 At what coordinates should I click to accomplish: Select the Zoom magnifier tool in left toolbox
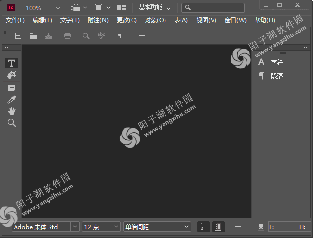point(12,123)
